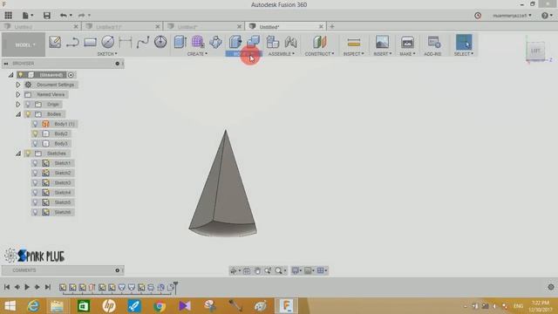Select the Press Pull modify icon
Screen dimensions: 558x314
(235, 42)
